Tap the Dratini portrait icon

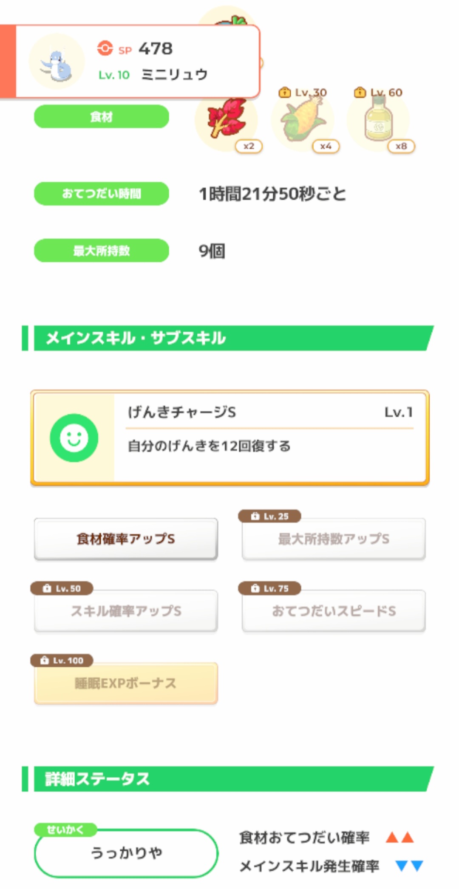57,62
